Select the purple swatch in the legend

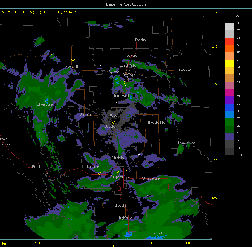click(230, 100)
